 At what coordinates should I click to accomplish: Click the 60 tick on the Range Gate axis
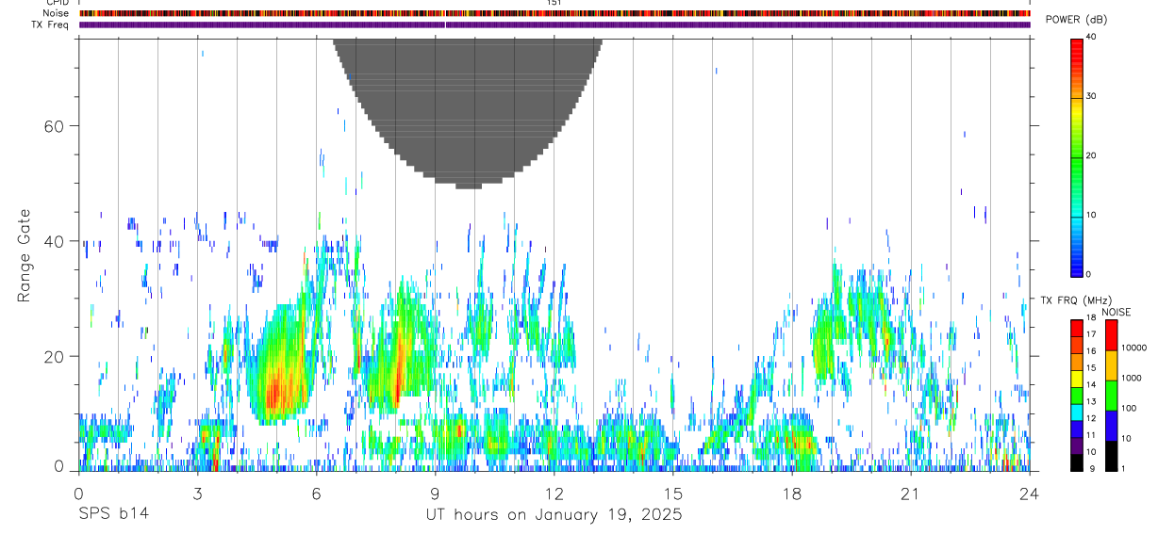click(55, 125)
